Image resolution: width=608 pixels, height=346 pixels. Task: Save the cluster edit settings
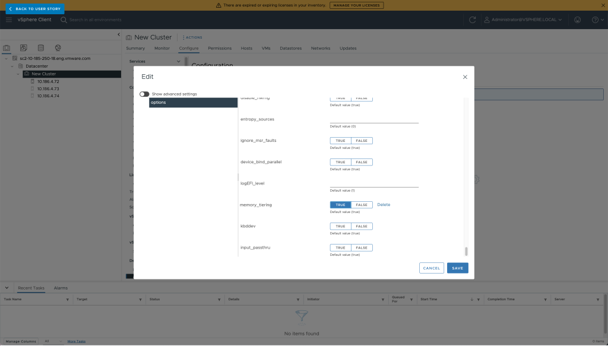click(x=457, y=268)
